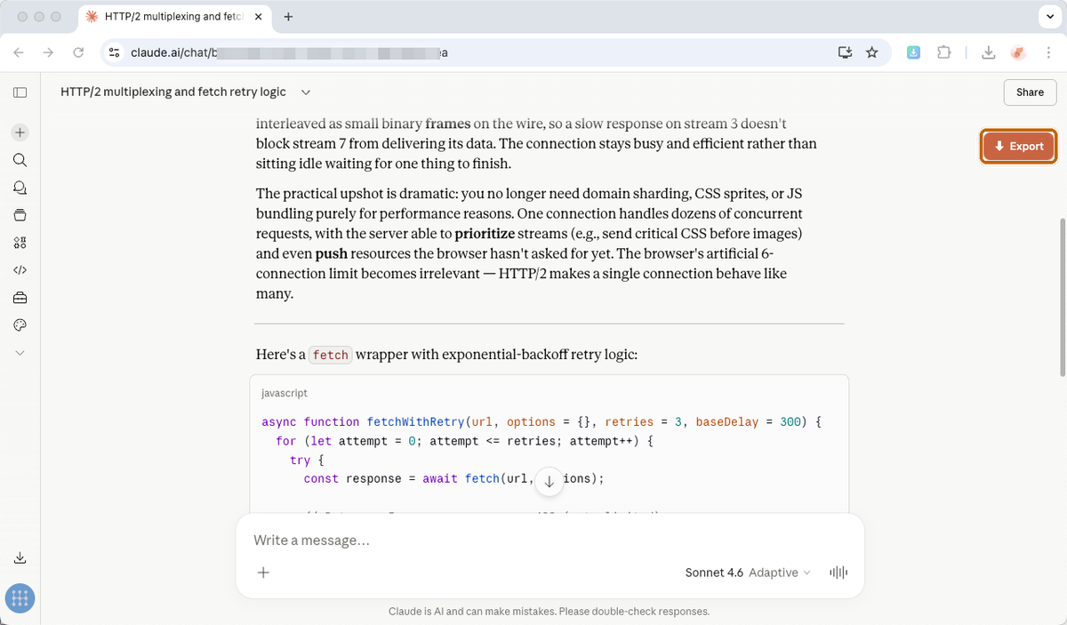This screenshot has width=1067, height=625.
Task: Click the orange Export button
Action: (1018, 147)
